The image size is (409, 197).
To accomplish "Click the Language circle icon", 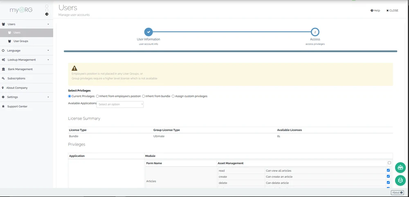I will [3, 51].
